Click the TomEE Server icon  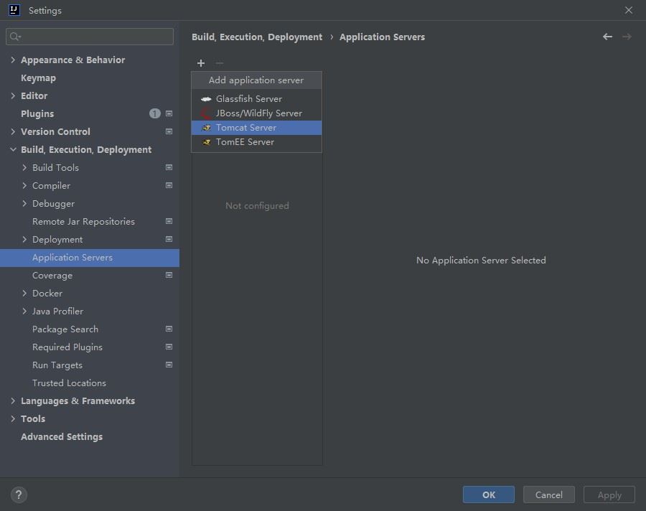[206, 142]
